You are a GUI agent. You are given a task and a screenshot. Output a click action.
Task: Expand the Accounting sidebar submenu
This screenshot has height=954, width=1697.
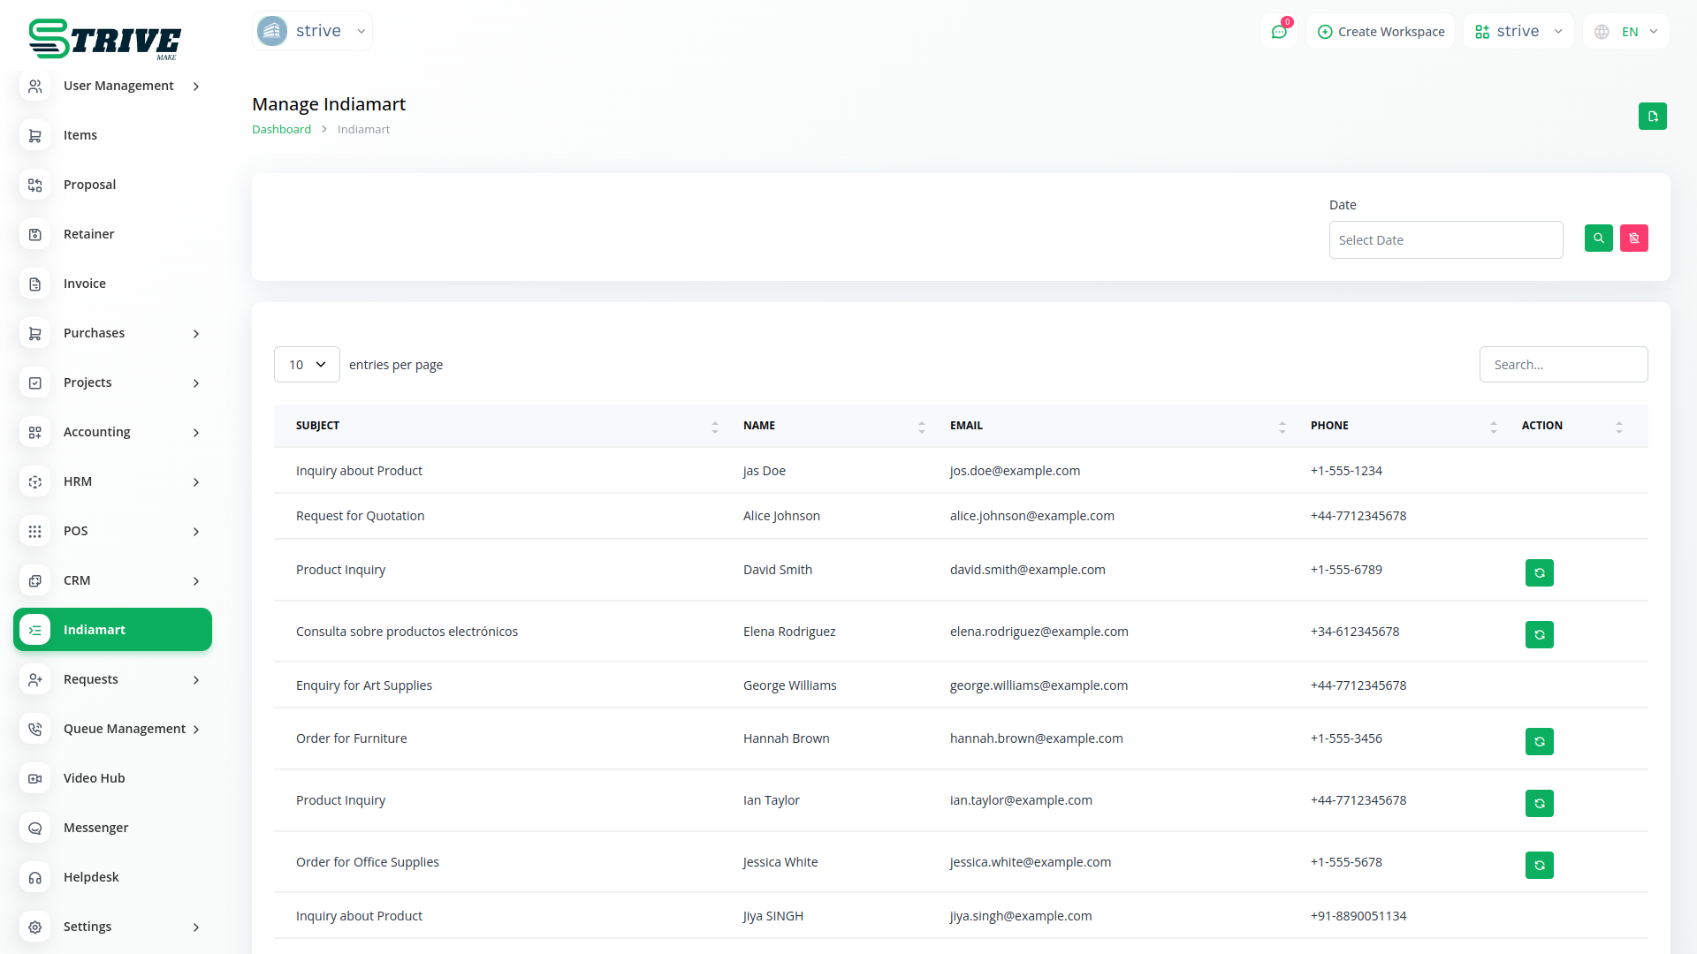coord(113,432)
